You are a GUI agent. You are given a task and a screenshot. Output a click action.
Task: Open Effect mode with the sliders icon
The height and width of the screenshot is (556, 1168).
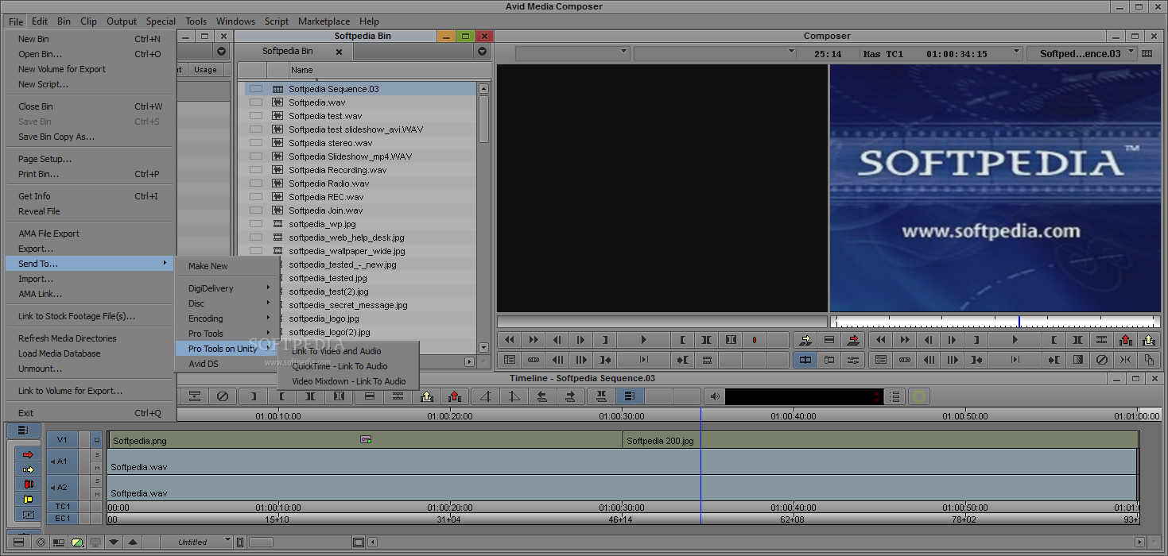pos(853,360)
